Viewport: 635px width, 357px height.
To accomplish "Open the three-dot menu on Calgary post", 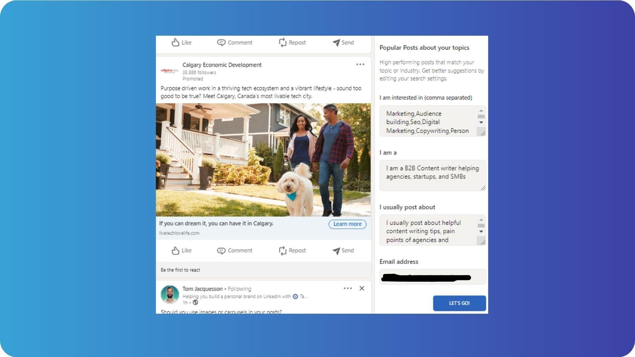I will tap(360, 64).
